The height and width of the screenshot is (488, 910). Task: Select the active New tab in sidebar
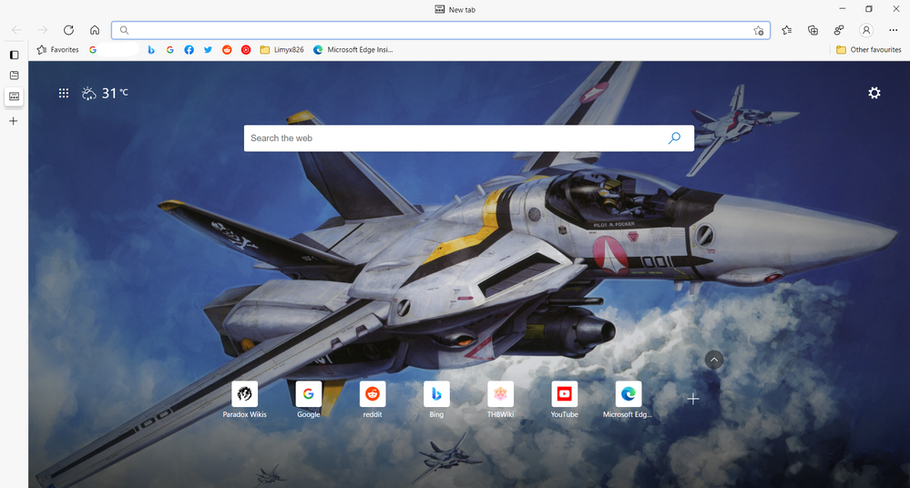pos(14,97)
